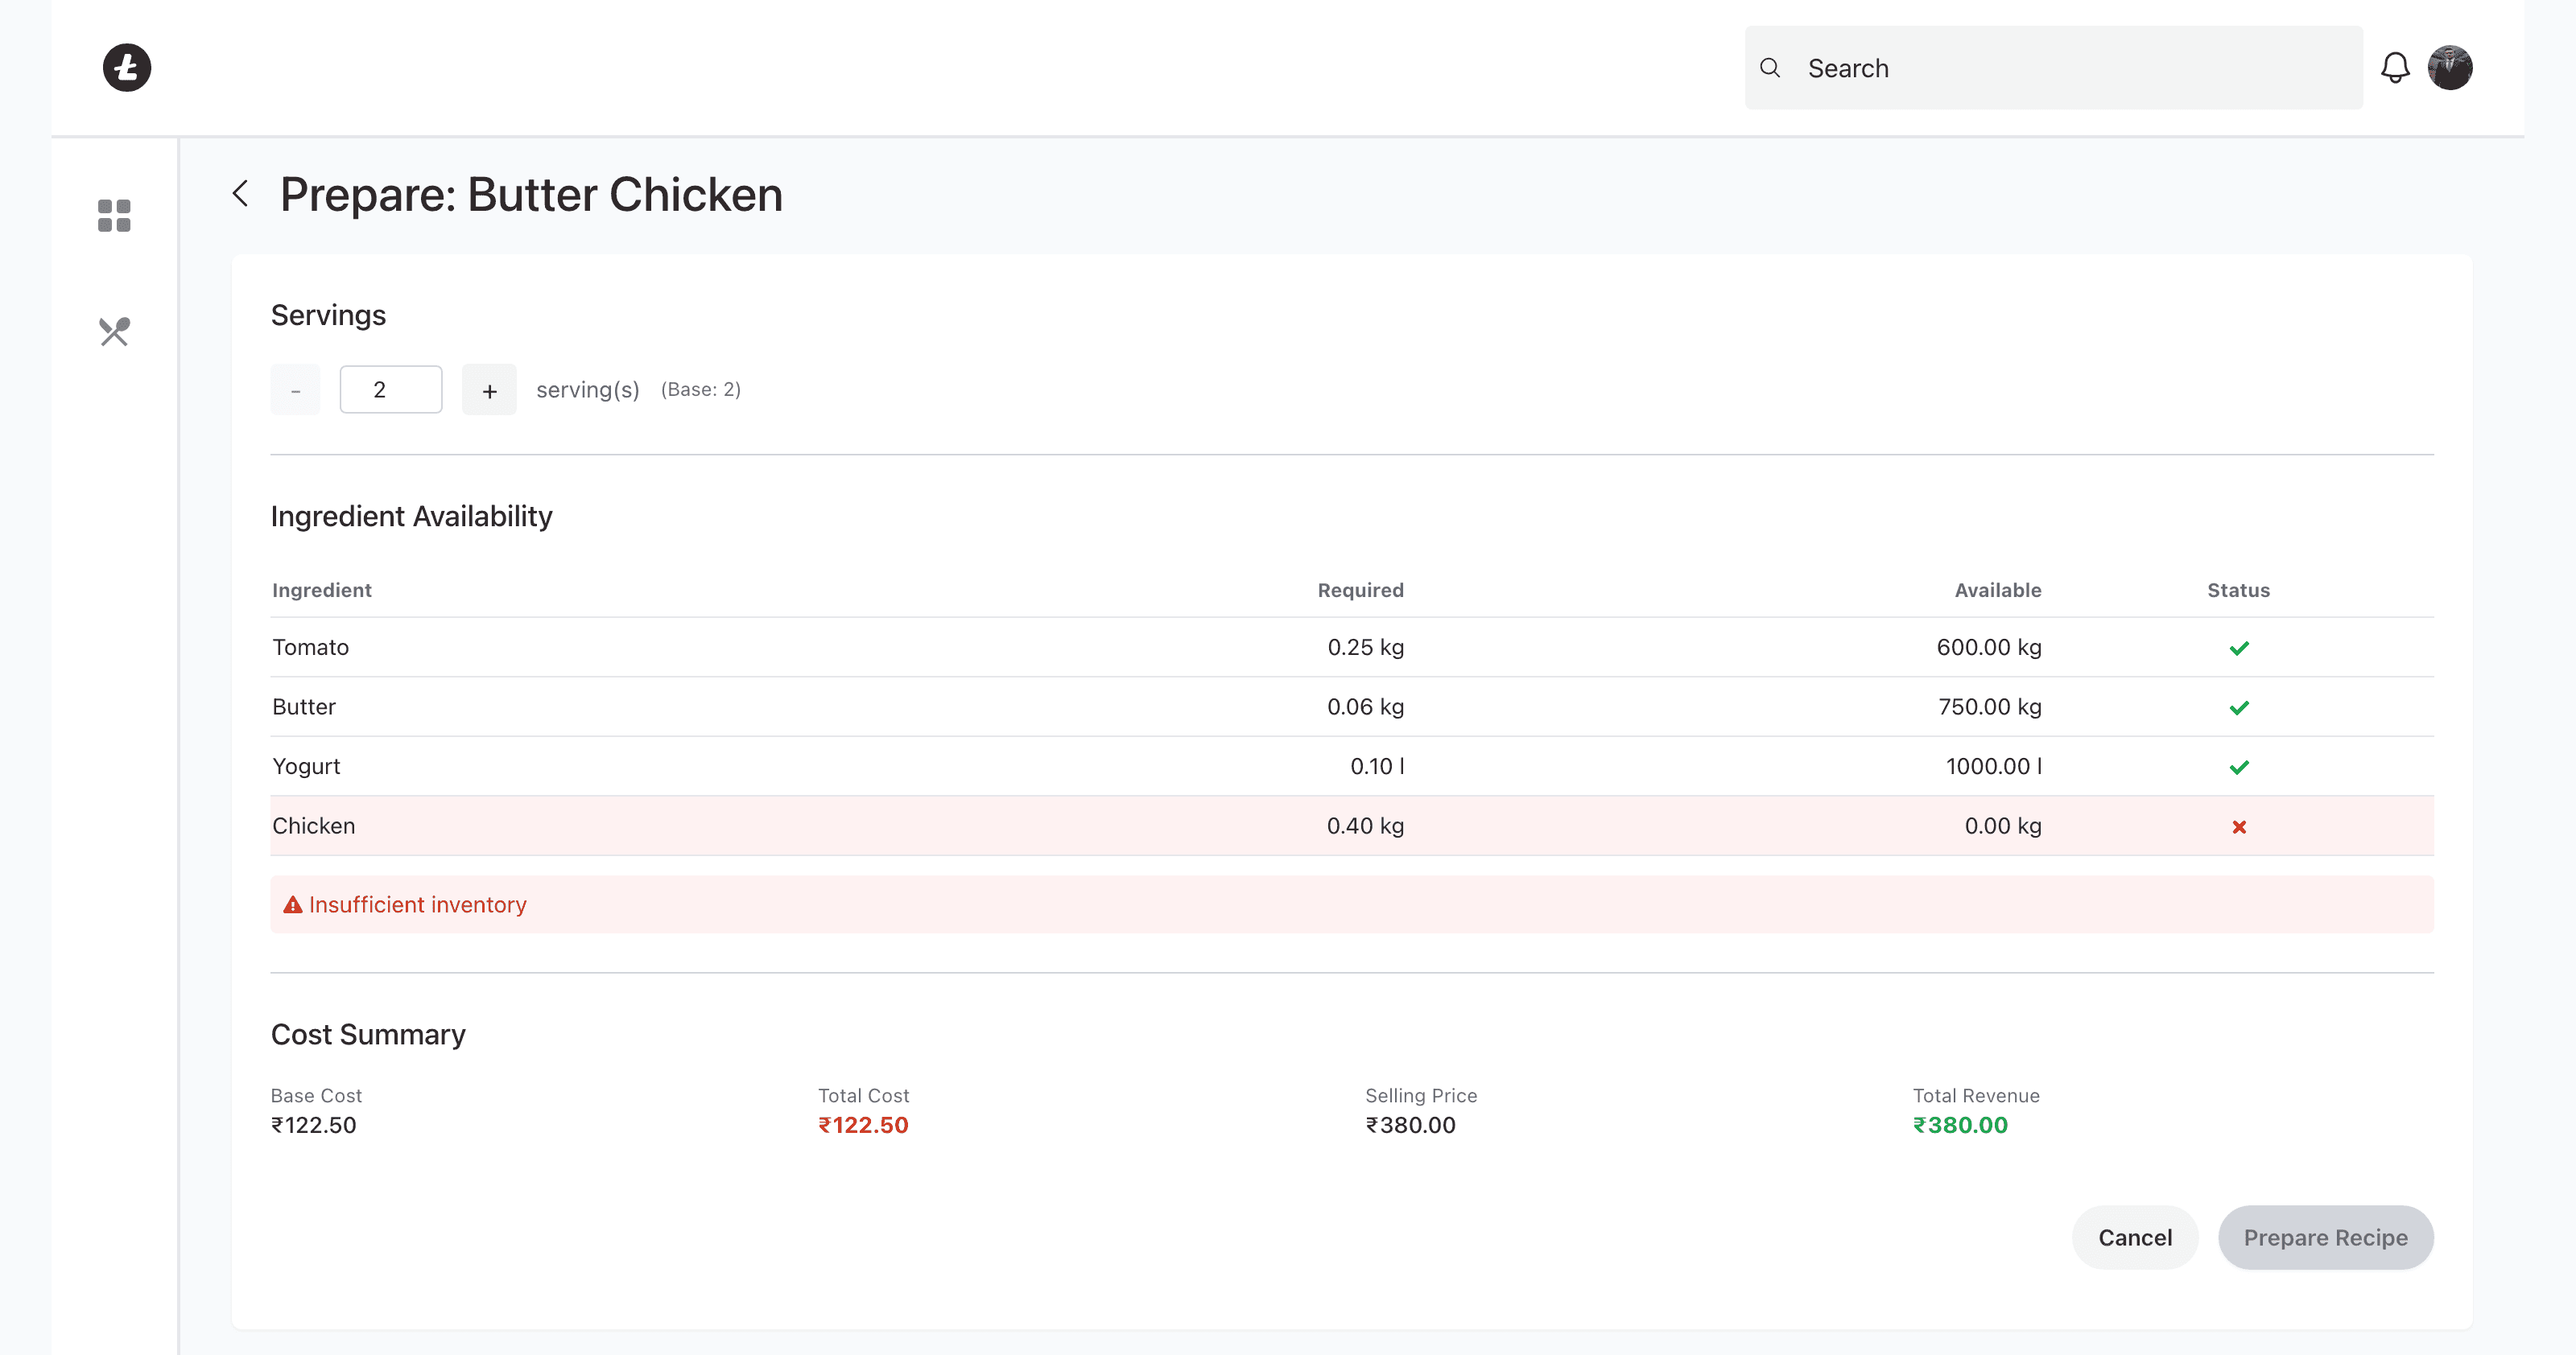2576x1355 pixels.
Task: Open the recipes utensils icon in the sidebar
Action: pos(114,332)
